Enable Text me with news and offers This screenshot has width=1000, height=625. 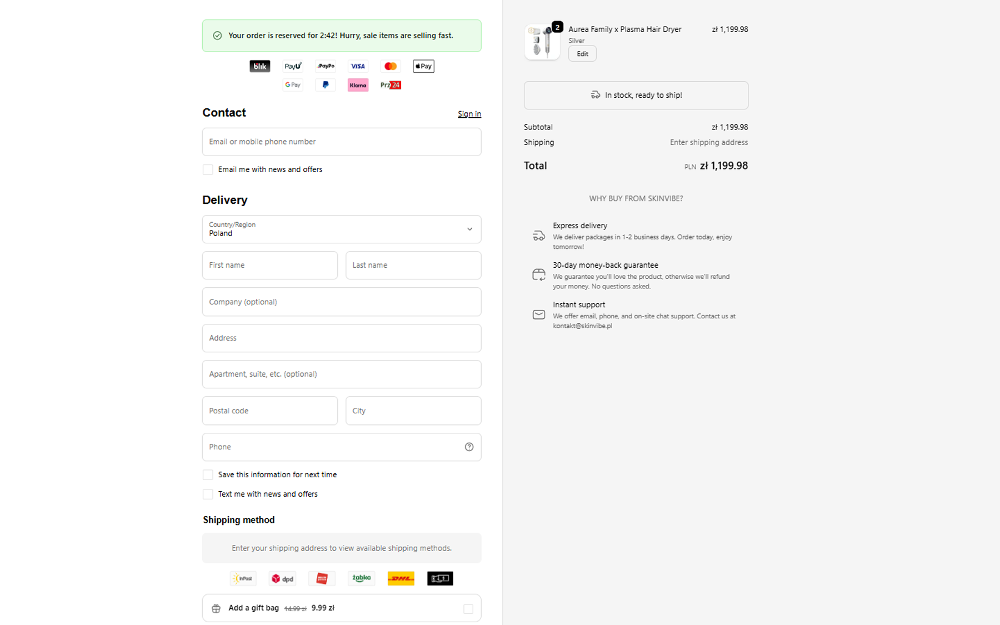208,494
